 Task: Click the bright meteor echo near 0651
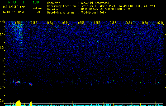[18, 82]
